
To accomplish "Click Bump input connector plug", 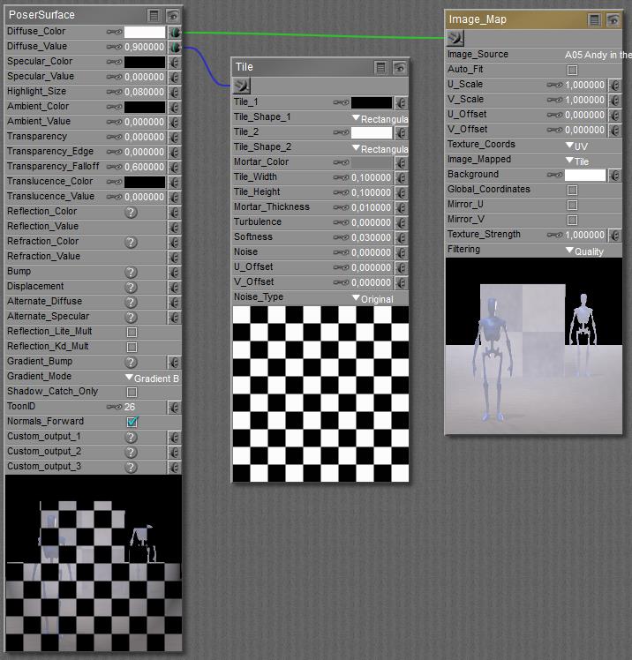I will point(175,272).
